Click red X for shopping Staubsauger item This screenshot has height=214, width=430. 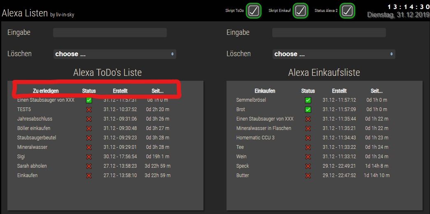308,119
